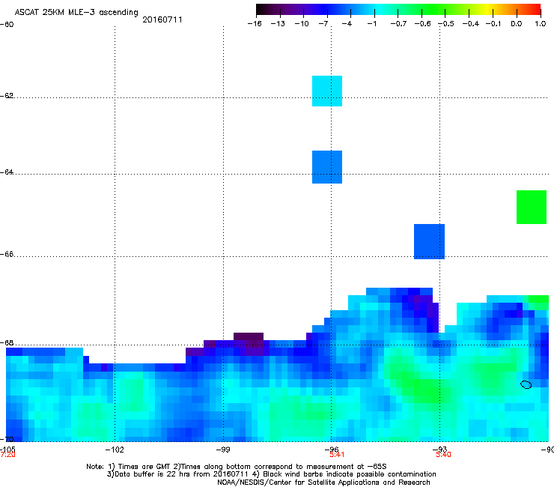Click the blue data cell near -66 latitude
This screenshot has width=554, height=487.
click(429, 241)
